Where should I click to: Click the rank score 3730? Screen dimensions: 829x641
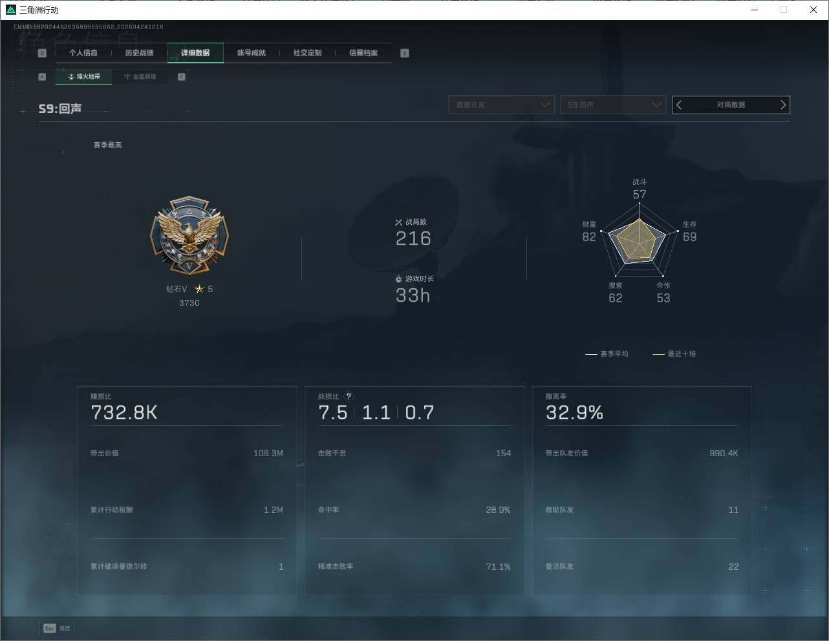click(189, 303)
